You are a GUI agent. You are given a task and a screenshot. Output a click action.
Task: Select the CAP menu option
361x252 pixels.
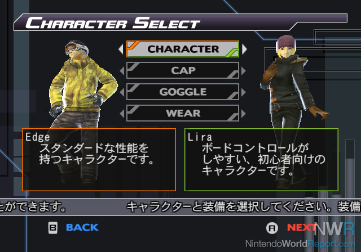[x=183, y=70]
